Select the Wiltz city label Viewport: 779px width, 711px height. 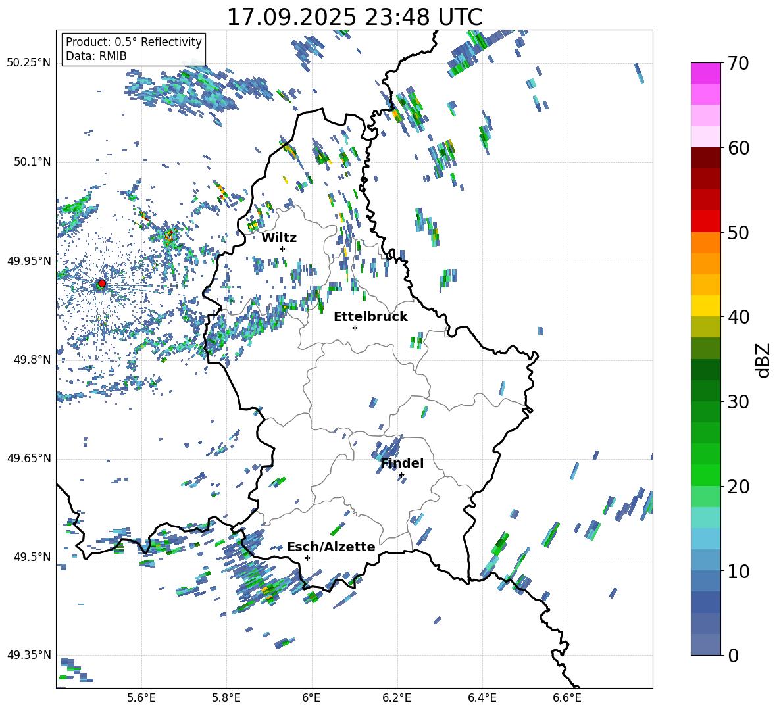click(279, 237)
